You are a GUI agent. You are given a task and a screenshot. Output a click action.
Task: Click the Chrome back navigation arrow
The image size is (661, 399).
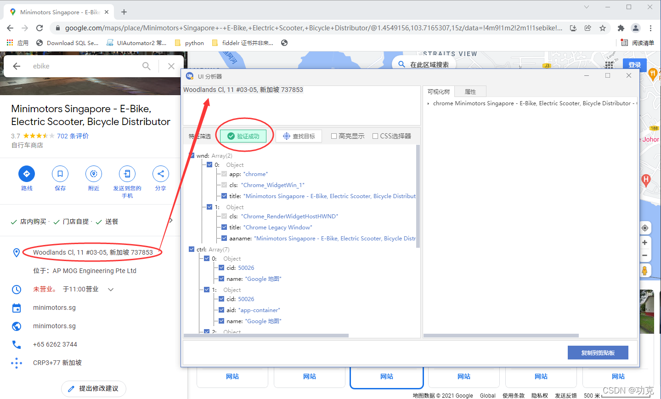[x=10, y=28]
